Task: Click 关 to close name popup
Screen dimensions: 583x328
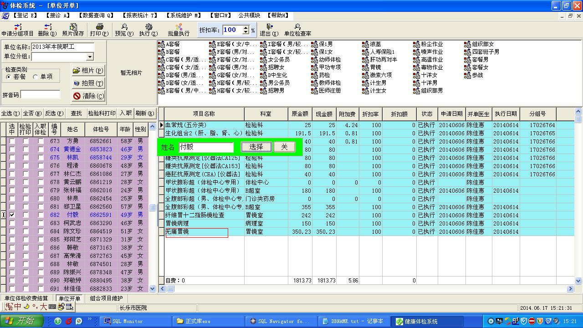Action: pyautogui.click(x=284, y=147)
